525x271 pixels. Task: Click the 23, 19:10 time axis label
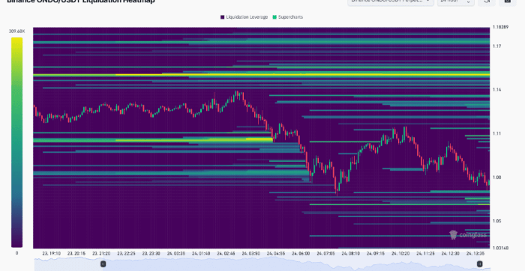[52, 254]
